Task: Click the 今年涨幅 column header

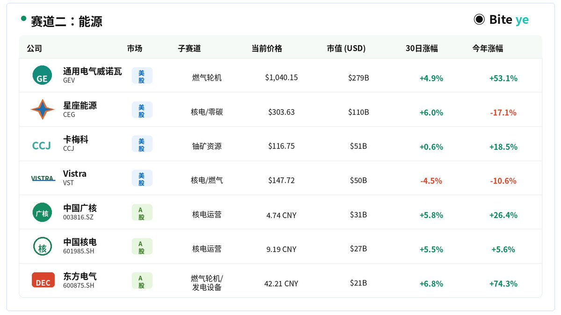Action: pos(488,48)
